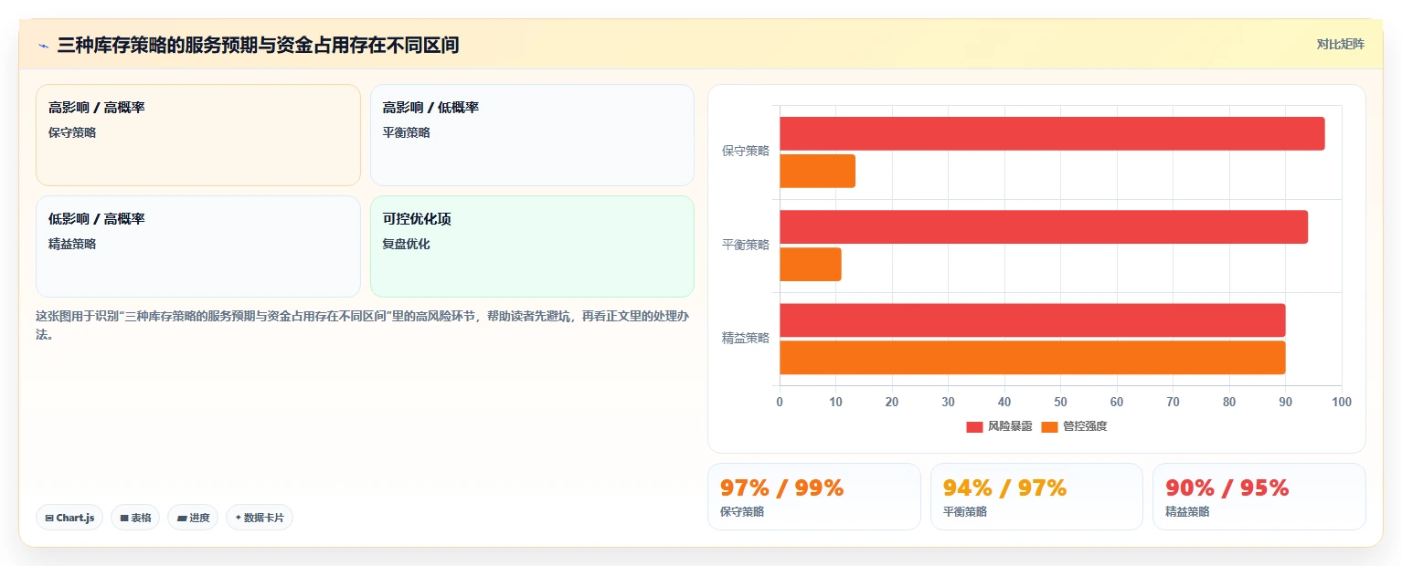Toggle the 管控强度 legend item
The height and width of the screenshot is (566, 1402).
click(1074, 426)
